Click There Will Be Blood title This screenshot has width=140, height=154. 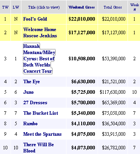click(38, 148)
